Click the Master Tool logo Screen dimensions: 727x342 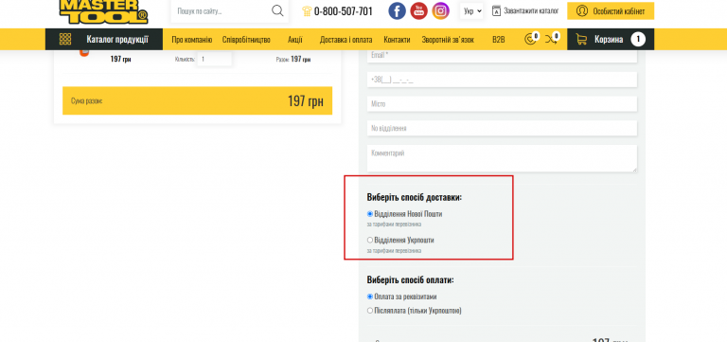point(104,11)
